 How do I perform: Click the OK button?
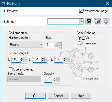(35, 96)
